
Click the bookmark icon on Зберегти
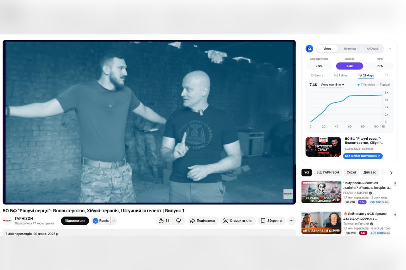263,220
